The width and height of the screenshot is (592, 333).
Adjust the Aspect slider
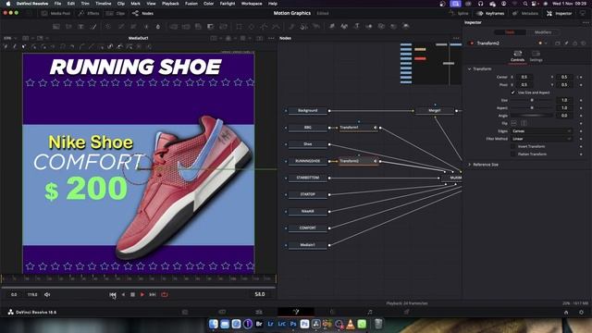532,107
